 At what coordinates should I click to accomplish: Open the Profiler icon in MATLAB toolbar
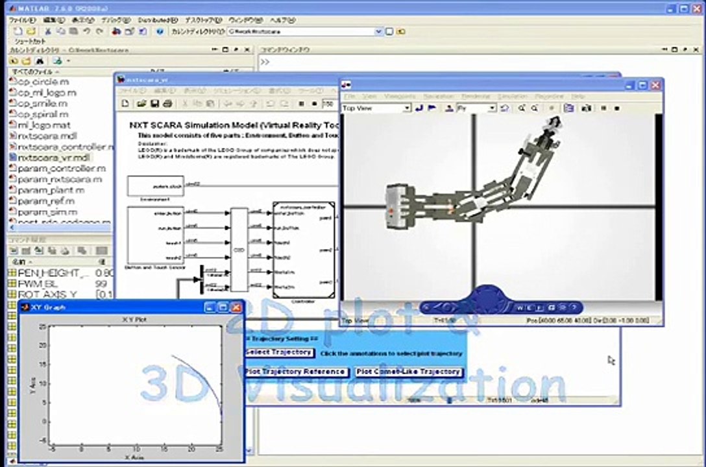point(142,32)
